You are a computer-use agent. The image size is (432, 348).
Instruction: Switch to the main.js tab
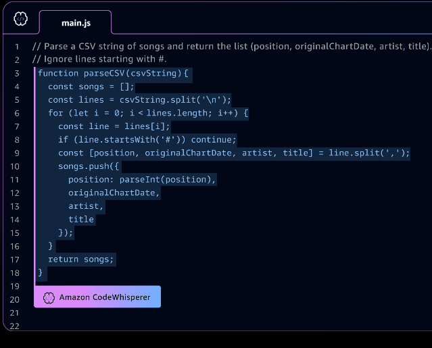click(76, 23)
